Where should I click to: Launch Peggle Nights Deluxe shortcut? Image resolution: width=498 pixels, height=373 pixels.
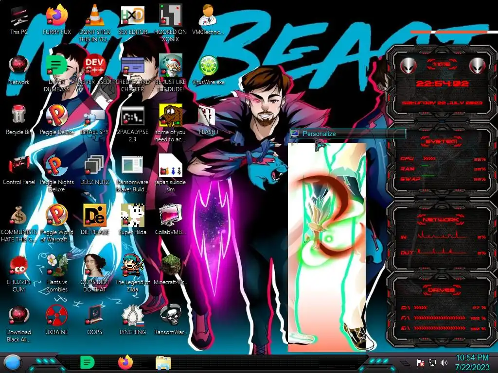click(56, 173)
